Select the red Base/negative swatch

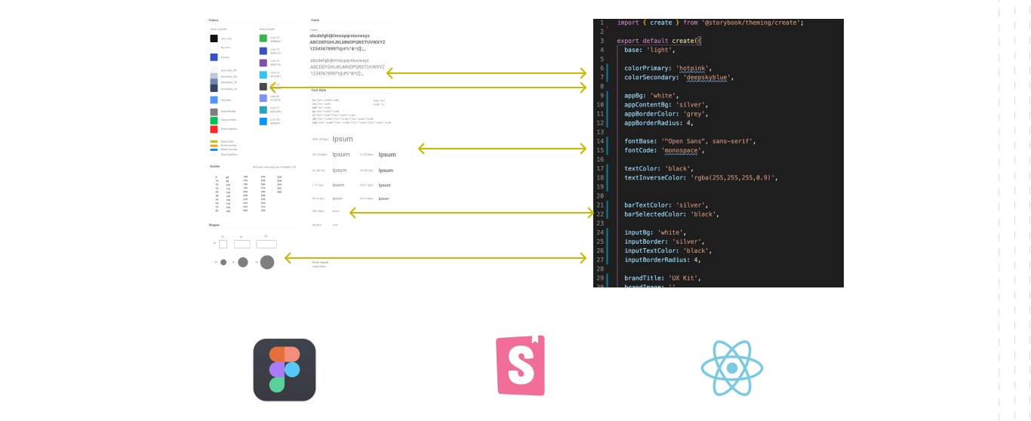tap(214, 129)
